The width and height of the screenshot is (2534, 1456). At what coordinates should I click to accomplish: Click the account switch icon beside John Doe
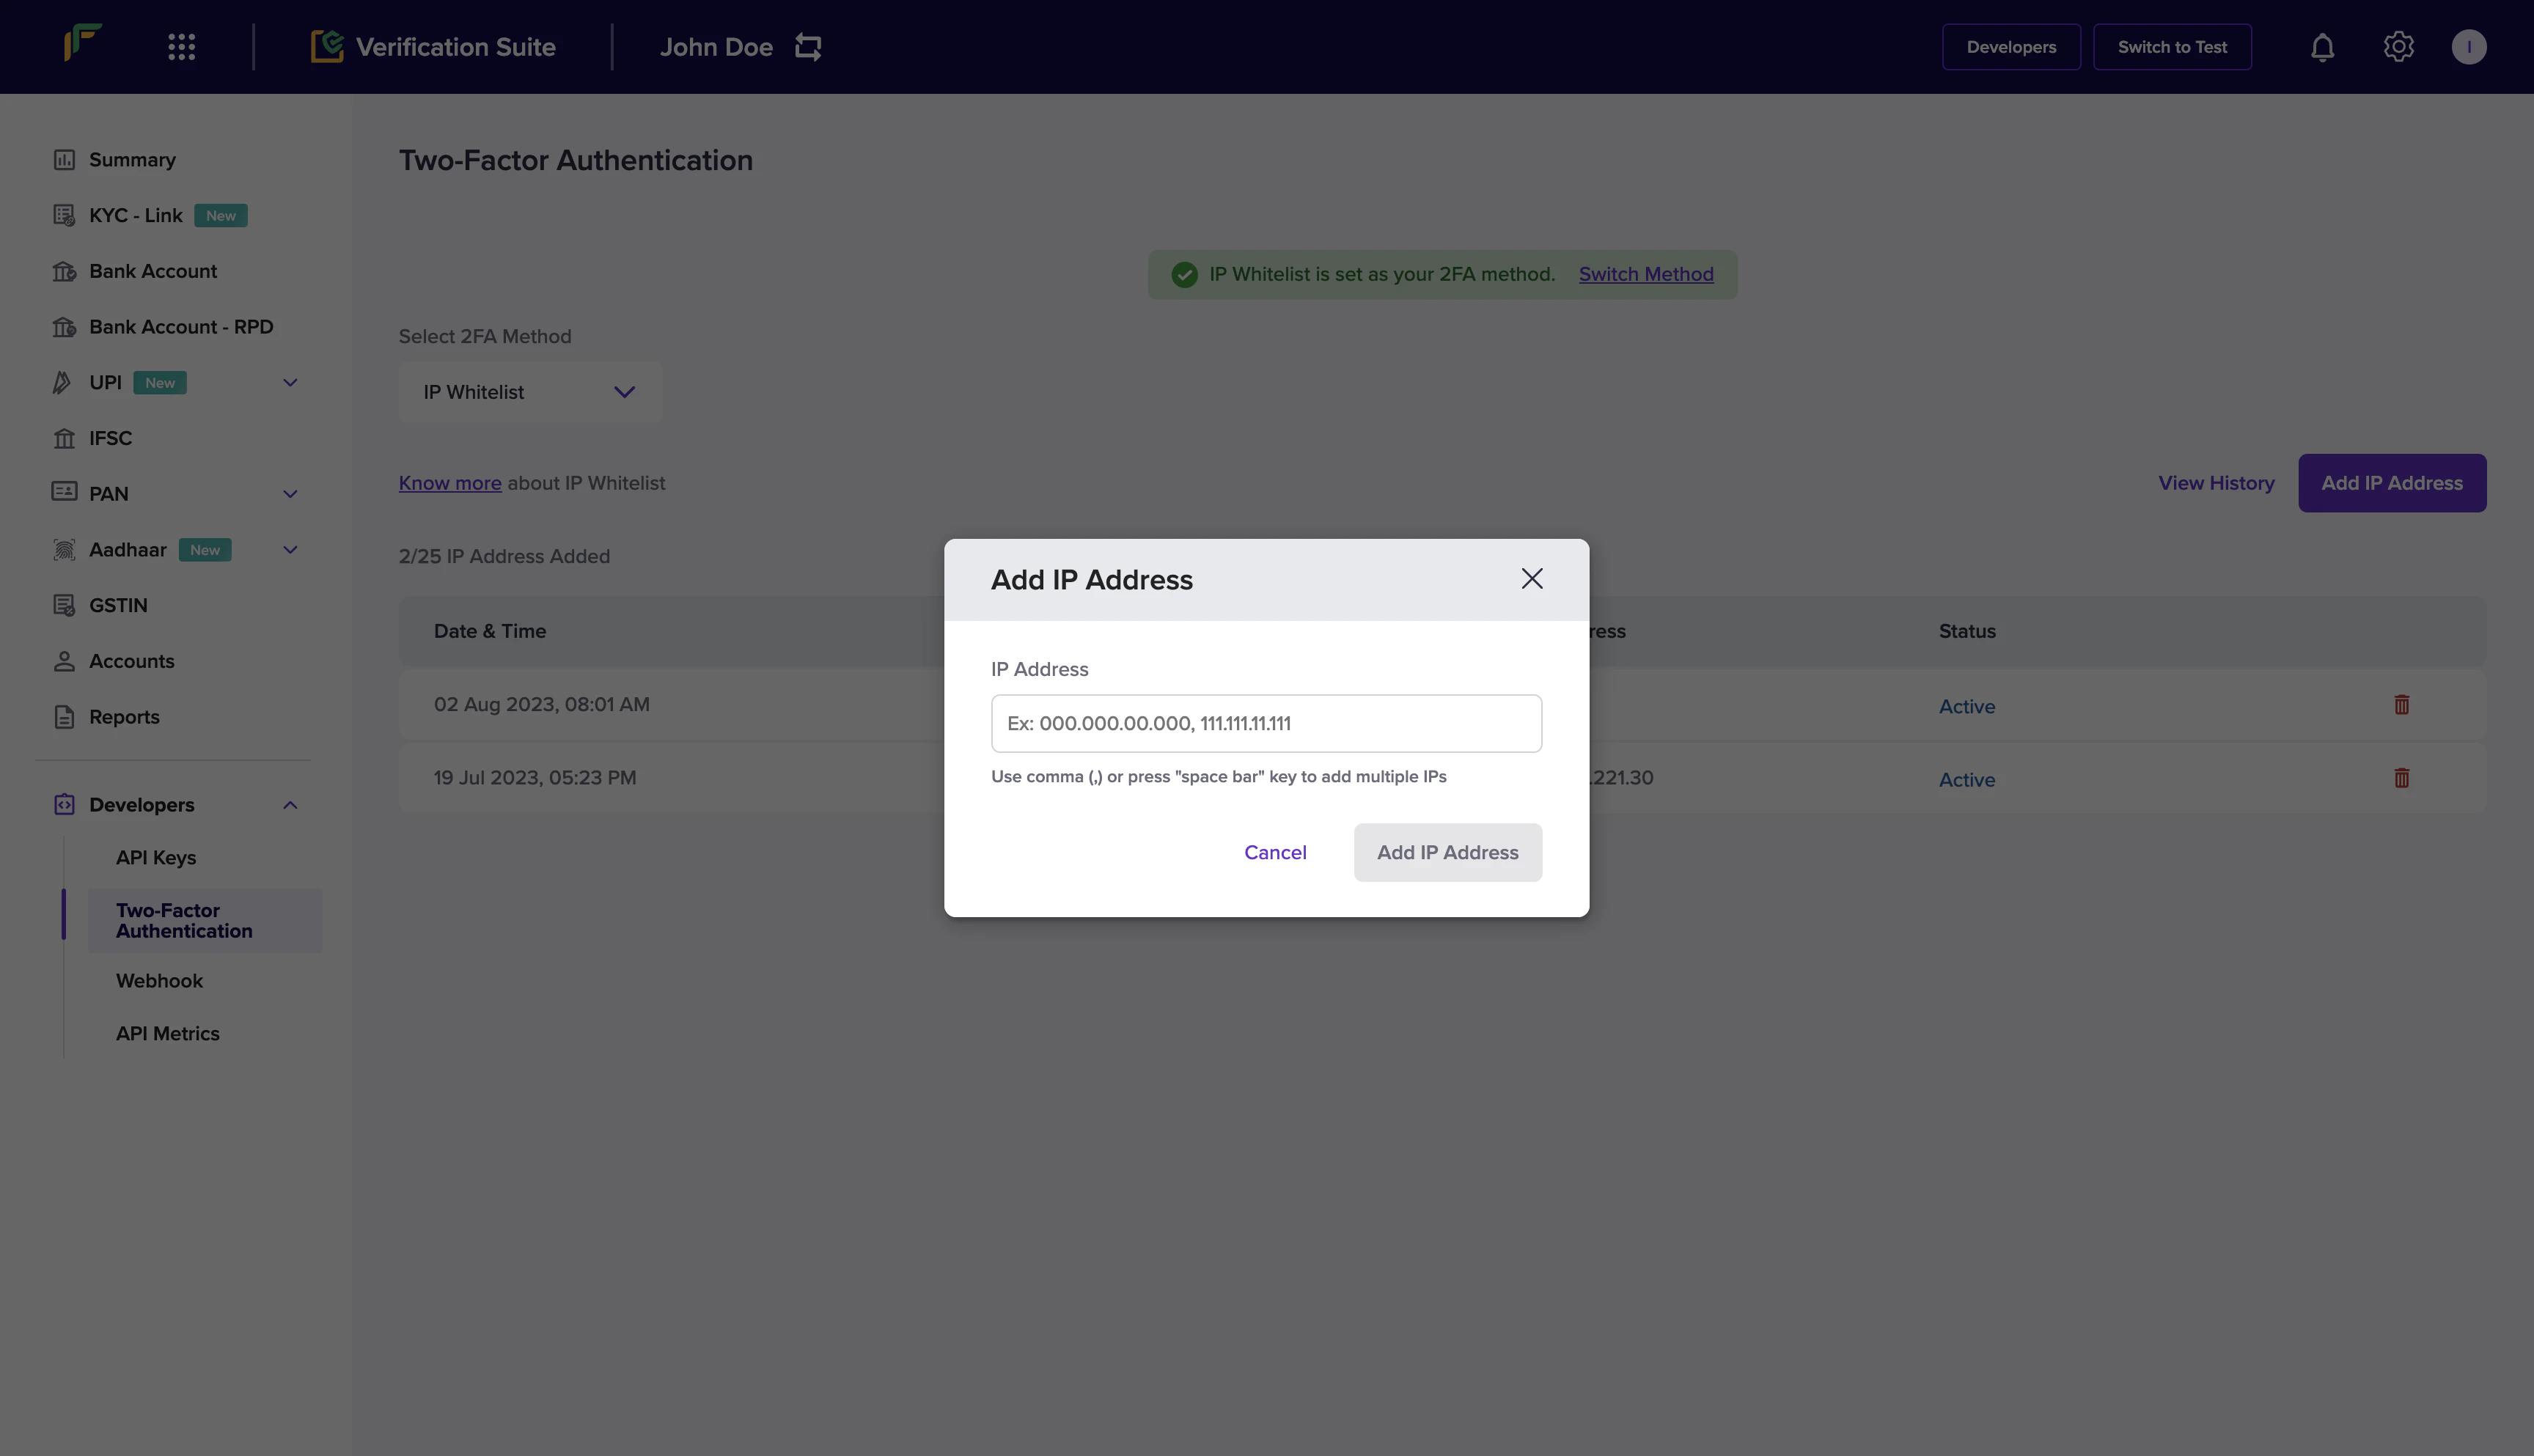coord(808,47)
